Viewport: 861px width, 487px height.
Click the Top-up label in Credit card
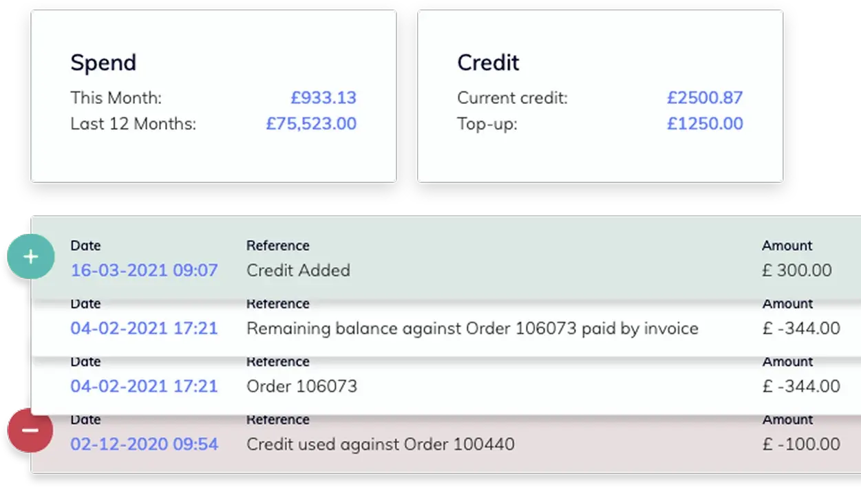coord(487,124)
